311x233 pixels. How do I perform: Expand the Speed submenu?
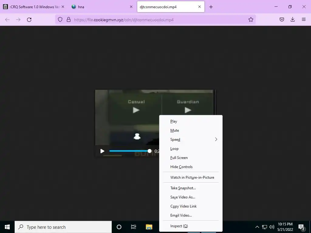[191, 140]
